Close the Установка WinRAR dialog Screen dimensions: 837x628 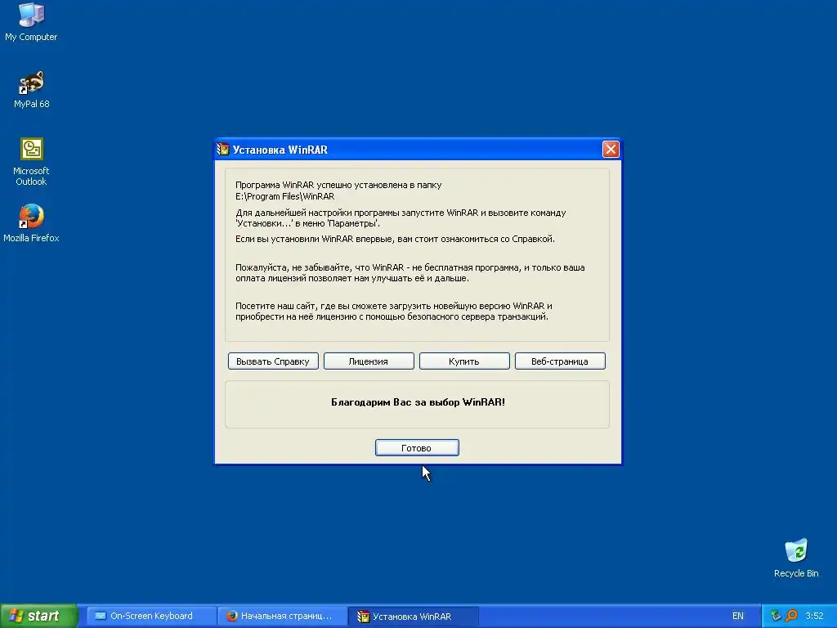click(610, 150)
